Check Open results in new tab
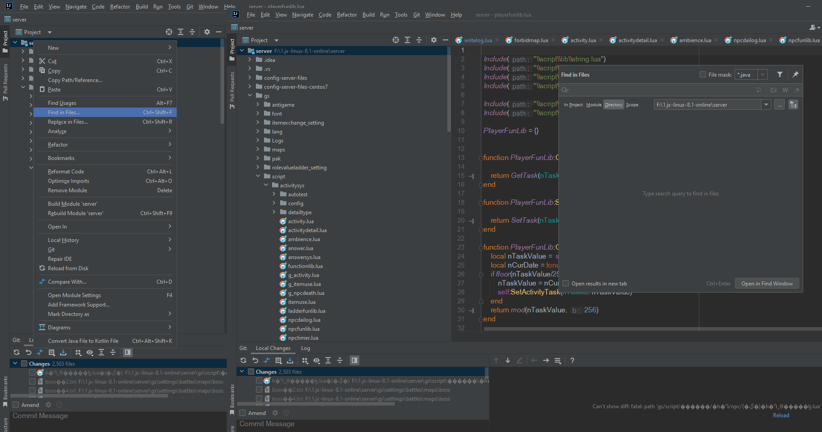Screen dimensions: 822x432 566,284
